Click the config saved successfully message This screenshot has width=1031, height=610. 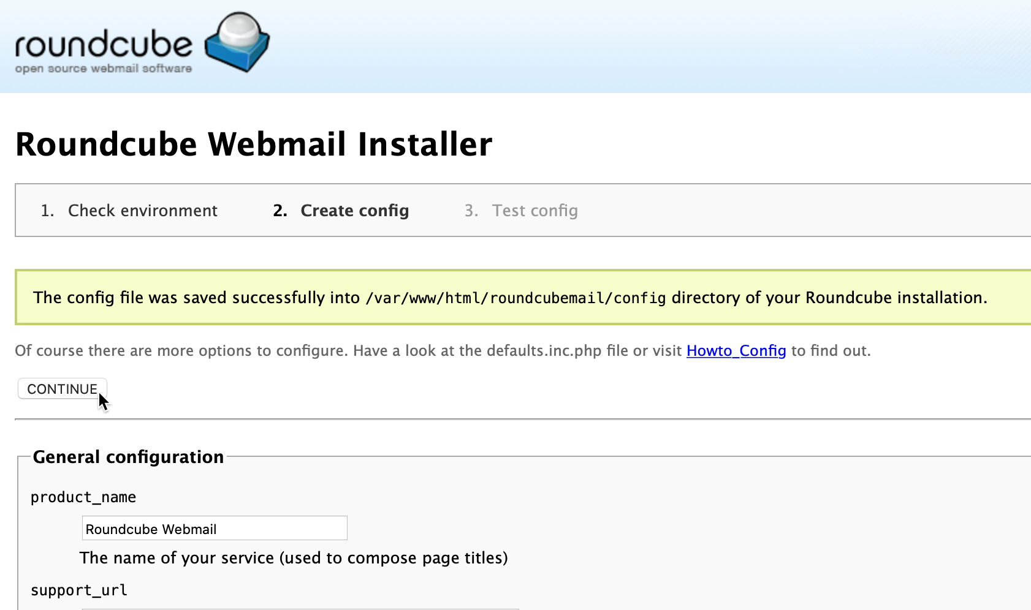pyautogui.click(x=523, y=298)
